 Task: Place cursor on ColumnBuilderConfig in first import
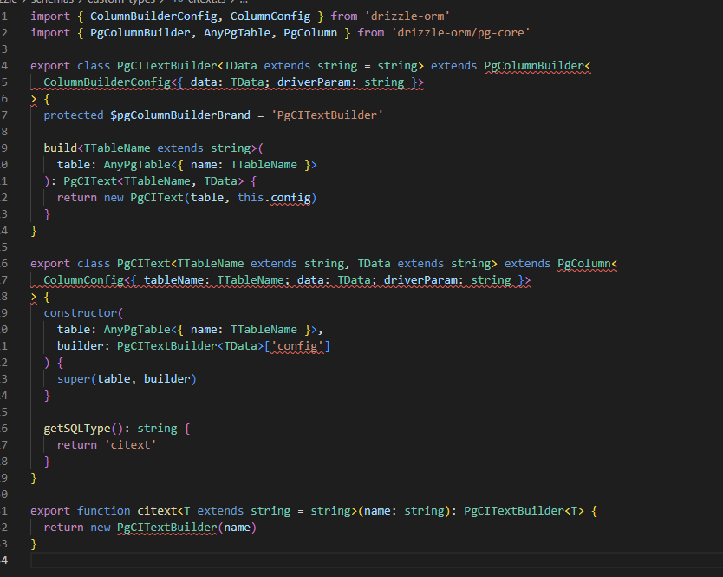click(153, 16)
